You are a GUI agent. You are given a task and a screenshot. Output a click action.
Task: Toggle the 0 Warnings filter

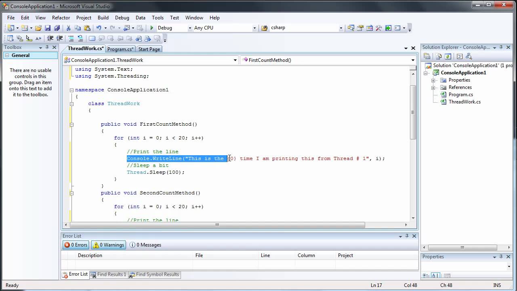(108, 245)
